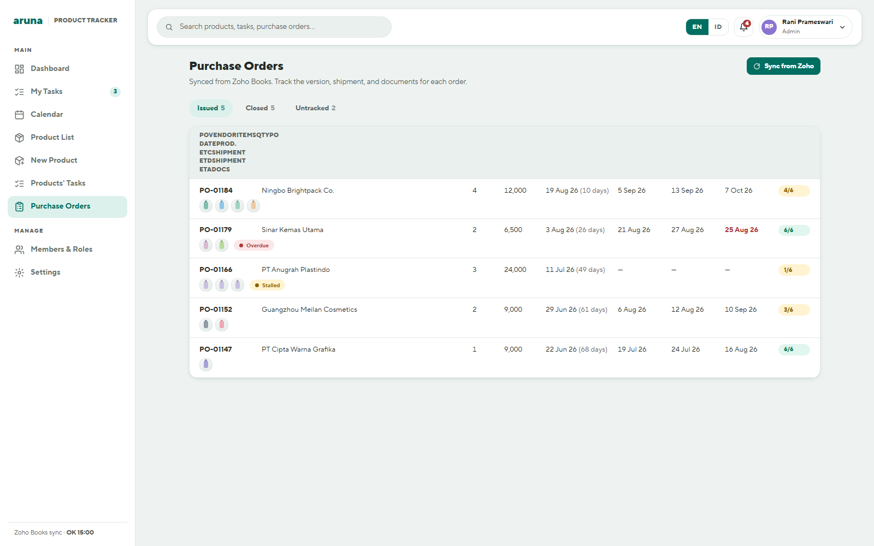Click vendor Guangzhou Meilan Cosmetics
The image size is (874, 546).
309,310
